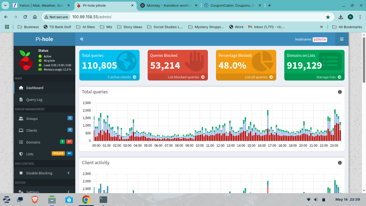Select the Groups people icon
The width and height of the screenshot is (366, 206).
21,119
